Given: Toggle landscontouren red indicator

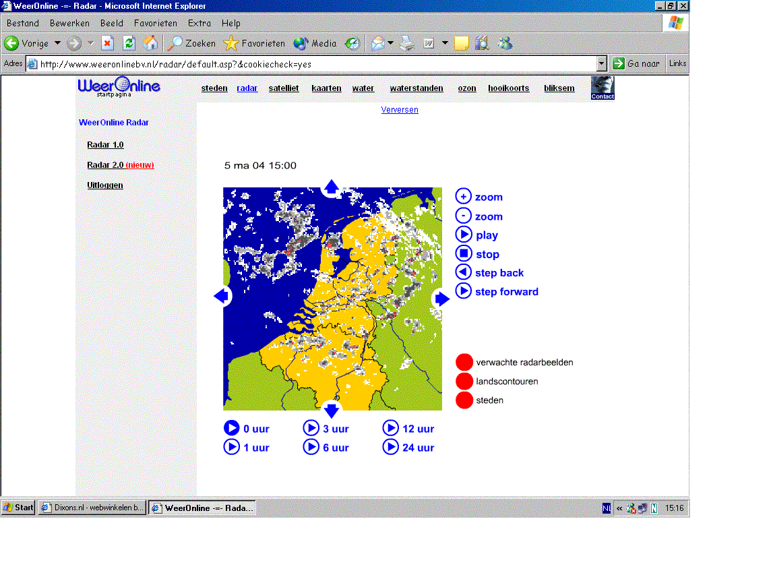Looking at the screenshot, I should 464,382.
